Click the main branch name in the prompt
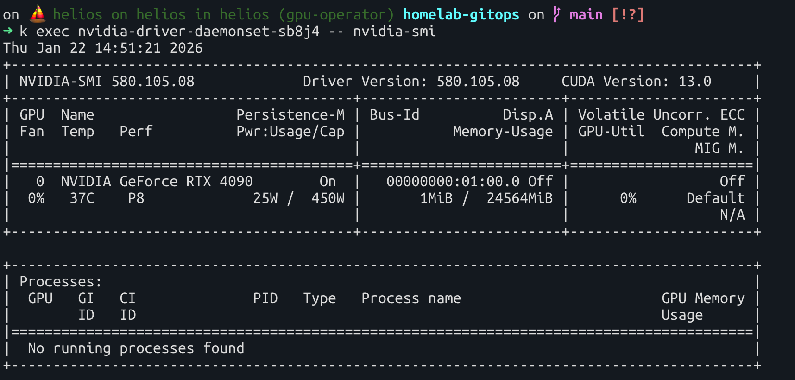Viewport: 795px width, 380px height. [x=586, y=14]
